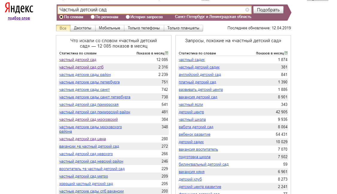This screenshot has height=194, width=337.
Task: Open the link 'частные детские сады московского района'
Action: (x=90, y=129)
